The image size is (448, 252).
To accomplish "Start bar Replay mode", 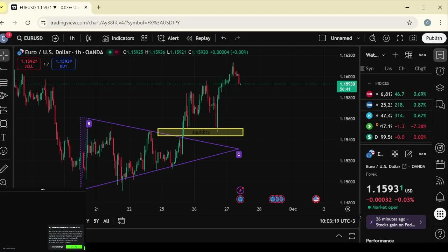I will click(198, 38).
